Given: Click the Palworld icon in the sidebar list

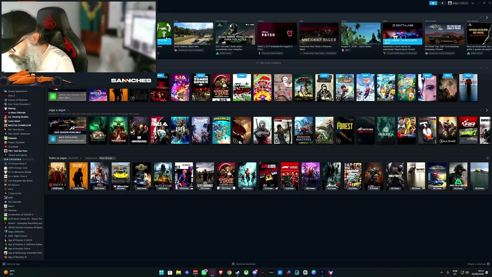Looking at the screenshot, I should point(5,138).
